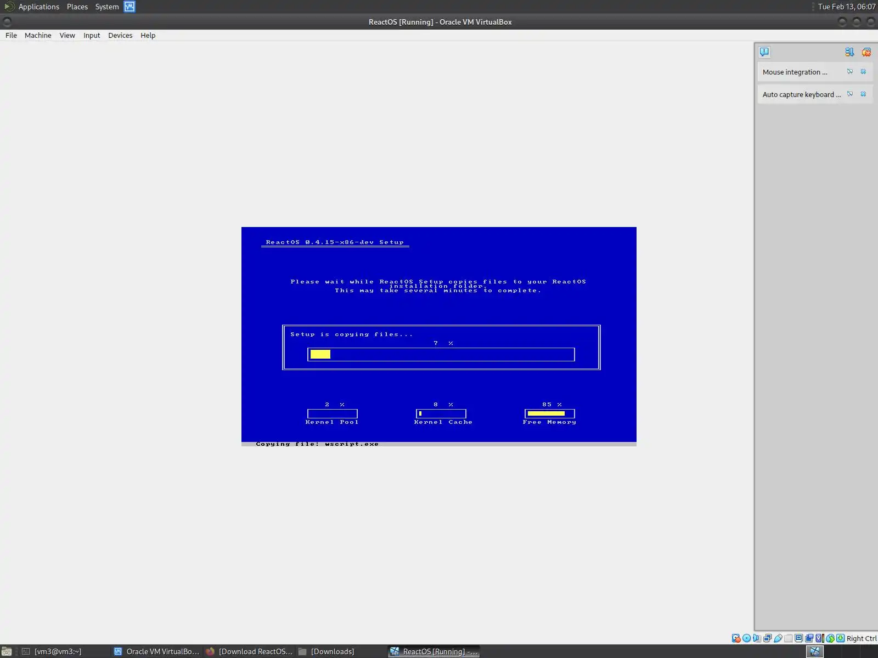The height and width of the screenshot is (658, 878).
Task: Click the ReactOS Running taskbar button
Action: pos(434,651)
